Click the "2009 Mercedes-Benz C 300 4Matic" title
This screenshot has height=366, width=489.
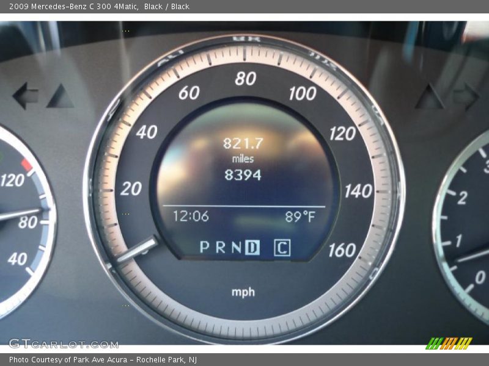[74, 7]
